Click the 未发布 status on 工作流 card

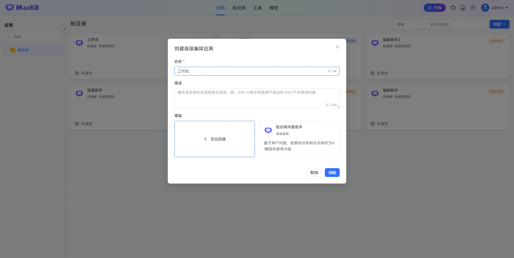click(84, 73)
